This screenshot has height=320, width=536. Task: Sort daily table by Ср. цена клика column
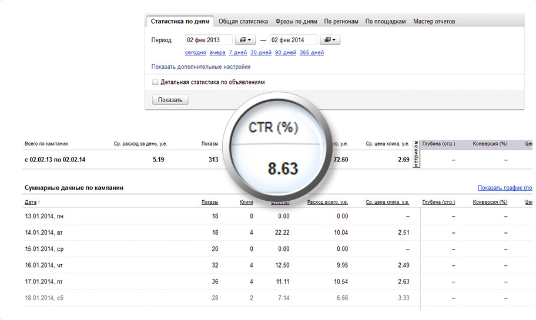pyautogui.click(x=387, y=202)
